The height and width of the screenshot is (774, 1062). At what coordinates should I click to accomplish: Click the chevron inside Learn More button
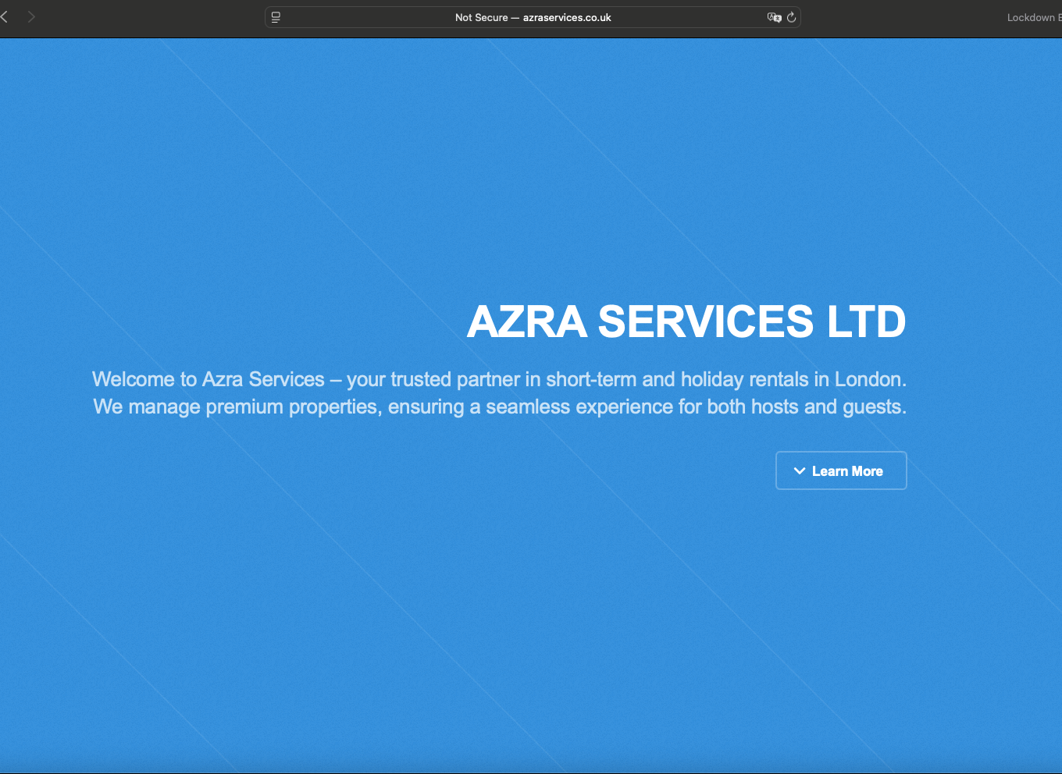[799, 471]
